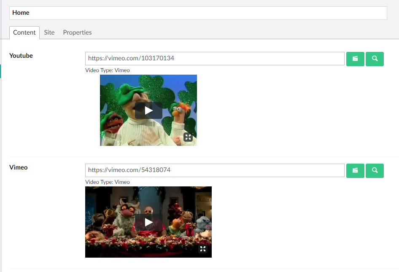Click the clapperboard icon in Vimeo row

click(x=355, y=170)
